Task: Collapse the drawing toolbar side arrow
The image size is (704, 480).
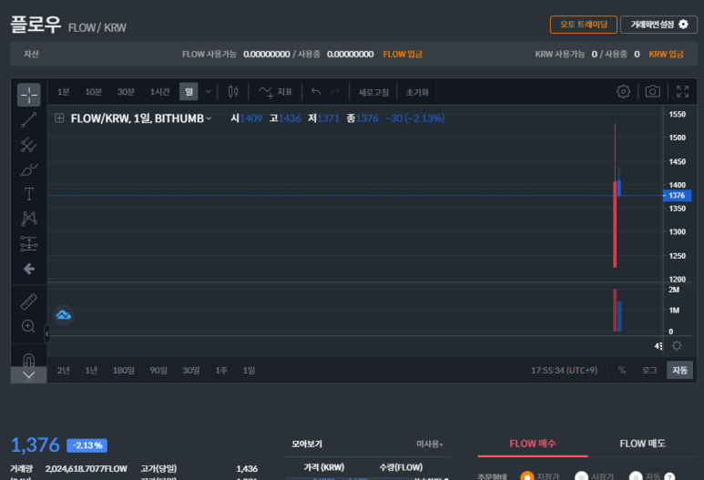Action: [x=46, y=333]
